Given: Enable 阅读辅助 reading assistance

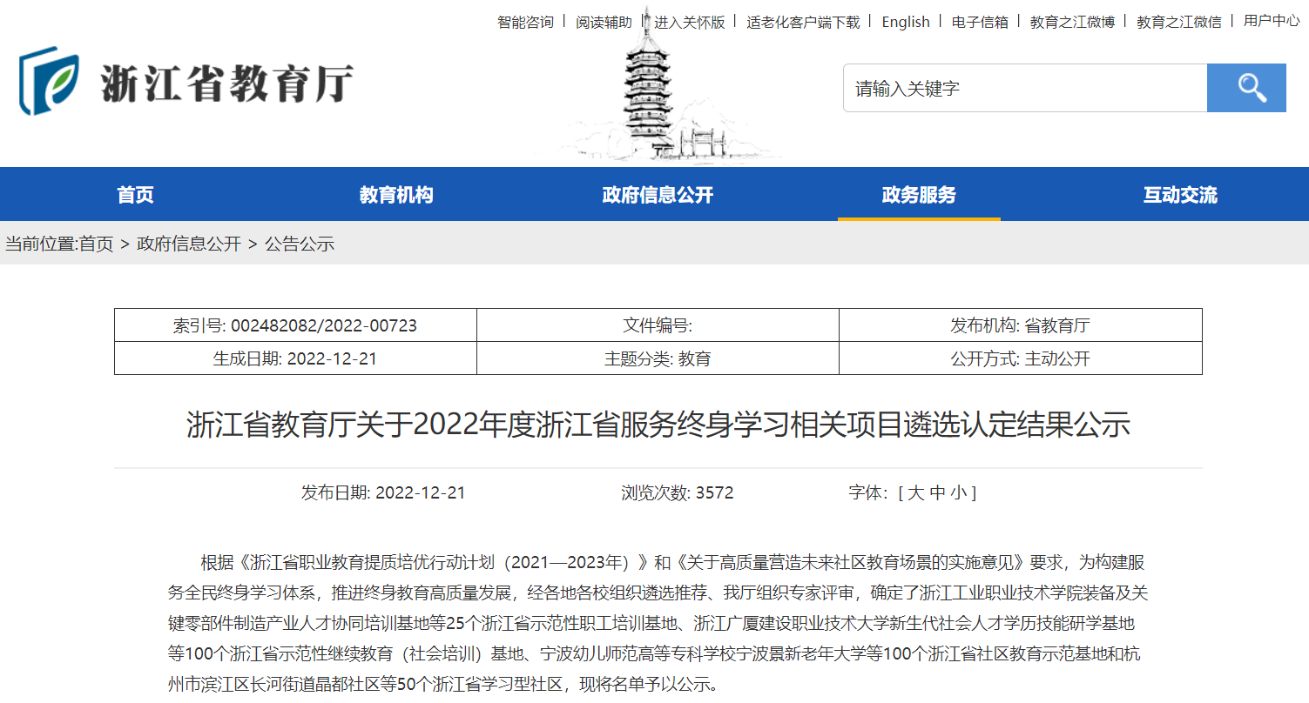Looking at the screenshot, I should [x=604, y=22].
